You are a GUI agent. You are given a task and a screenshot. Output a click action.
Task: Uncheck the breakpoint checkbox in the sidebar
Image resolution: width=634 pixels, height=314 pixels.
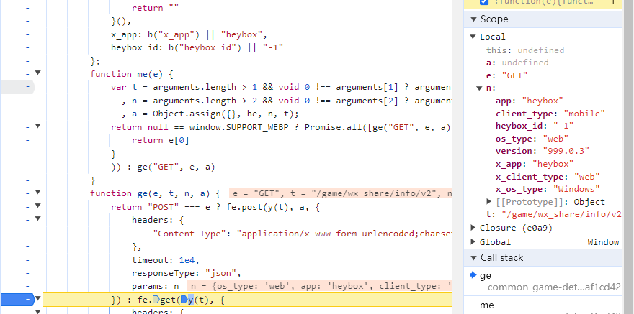(483, 1)
